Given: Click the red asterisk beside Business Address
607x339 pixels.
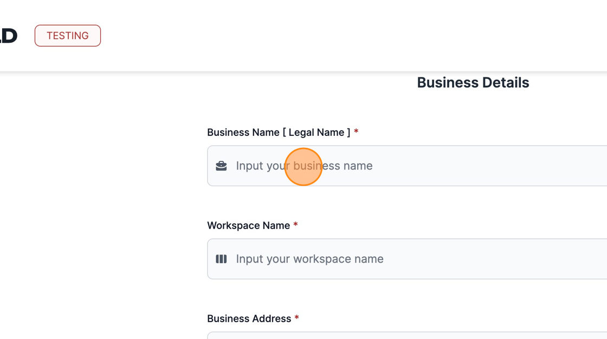Looking at the screenshot, I should tap(296, 319).
